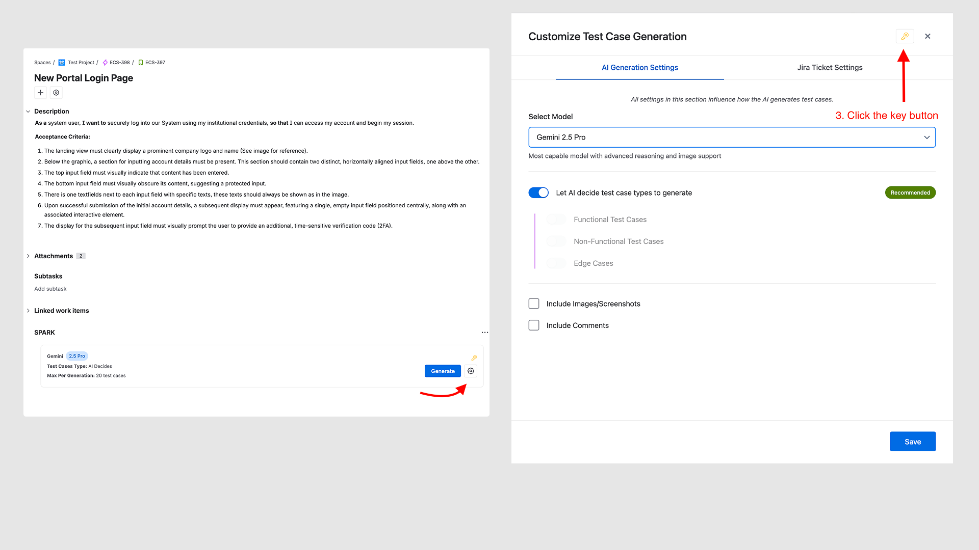
Task: Click the green ECS-397 bookmark icon
Action: [x=141, y=62]
